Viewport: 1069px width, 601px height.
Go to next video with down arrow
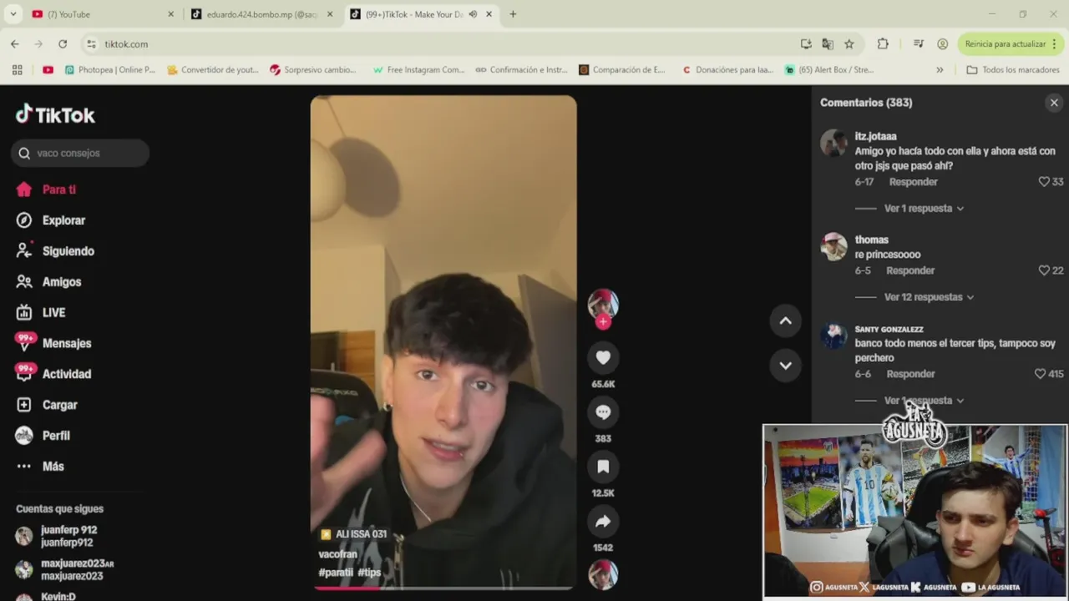(x=785, y=365)
